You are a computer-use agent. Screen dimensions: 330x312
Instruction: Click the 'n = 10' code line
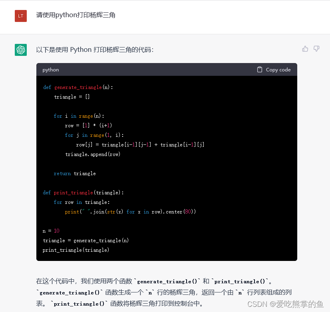[51, 231]
